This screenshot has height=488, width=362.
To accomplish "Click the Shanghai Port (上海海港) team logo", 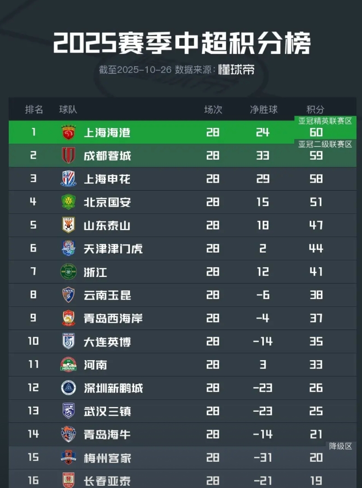I will point(69,133).
